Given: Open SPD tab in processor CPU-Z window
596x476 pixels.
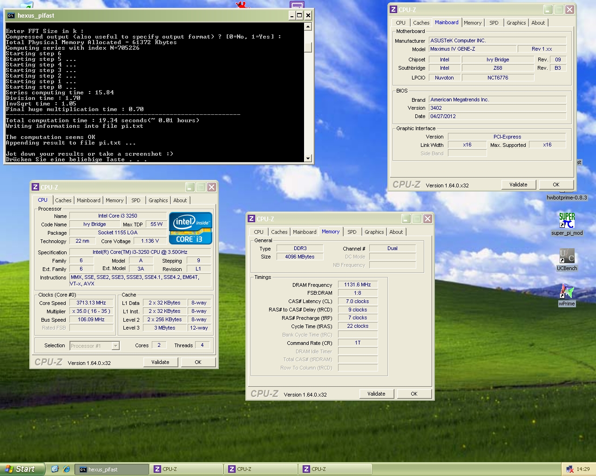Looking at the screenshot, I should (x=136, y=200).
